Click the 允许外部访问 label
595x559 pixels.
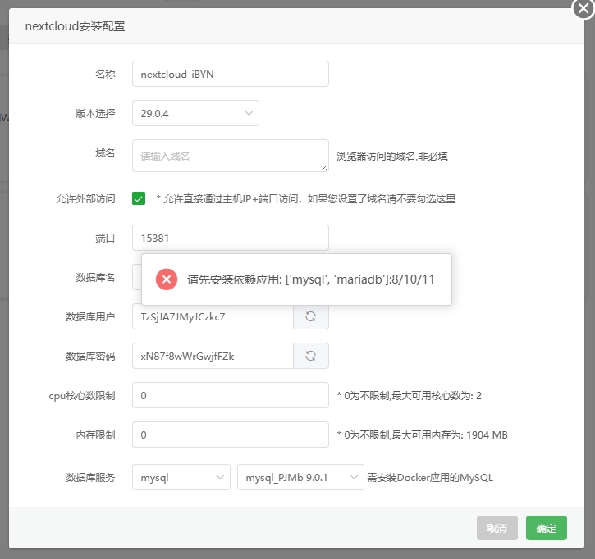point(85,198)
